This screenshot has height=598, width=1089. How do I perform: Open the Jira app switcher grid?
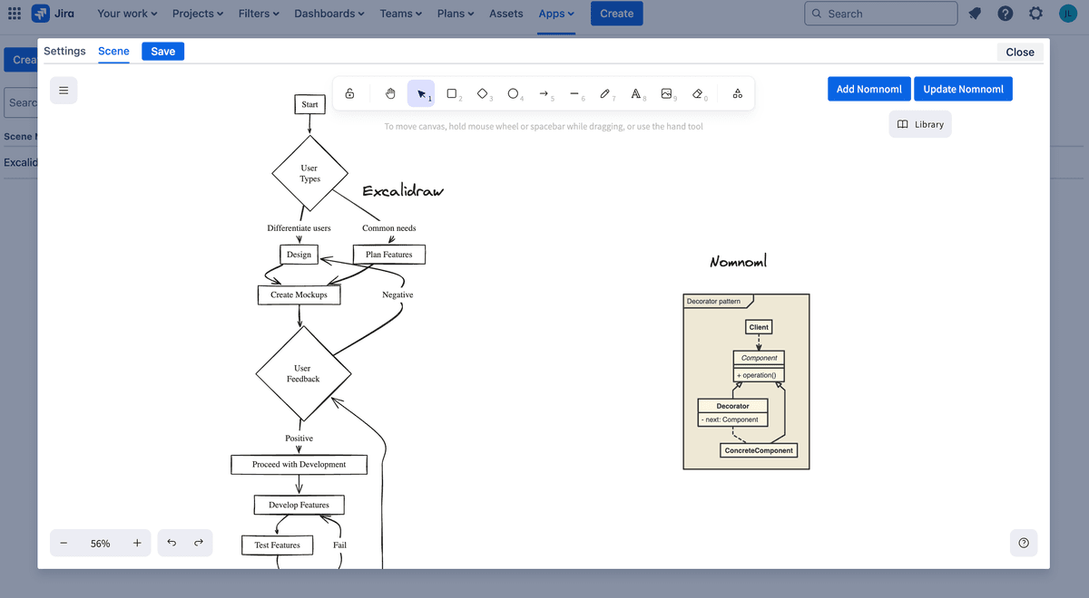pos(15,14)
